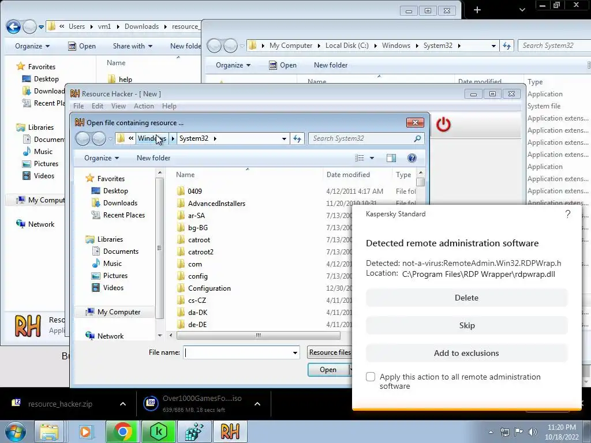Viewport: 591px width, 443px height.
Task: Click the horizontal scrollbar in file list
Action: point(258,335)
